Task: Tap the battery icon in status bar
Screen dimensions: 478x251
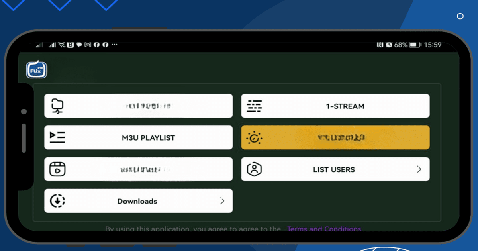Action: 415,45
